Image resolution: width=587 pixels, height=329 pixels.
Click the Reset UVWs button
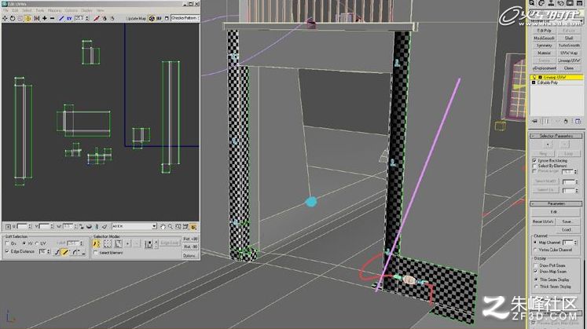pos(543,221)
